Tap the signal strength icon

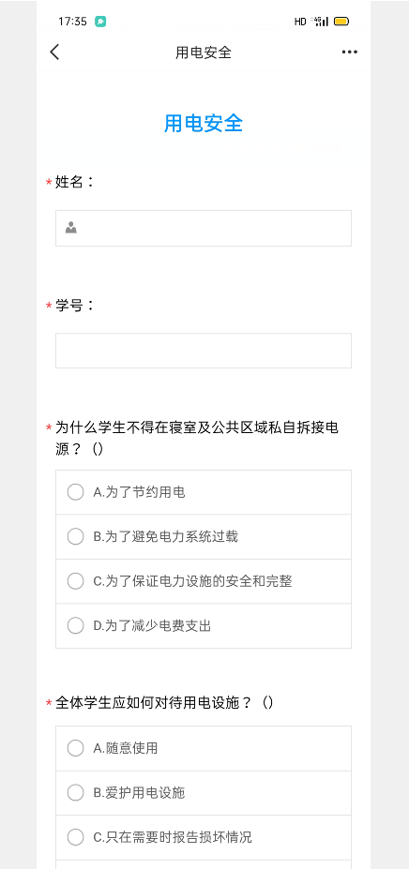[x=321, y=22]
